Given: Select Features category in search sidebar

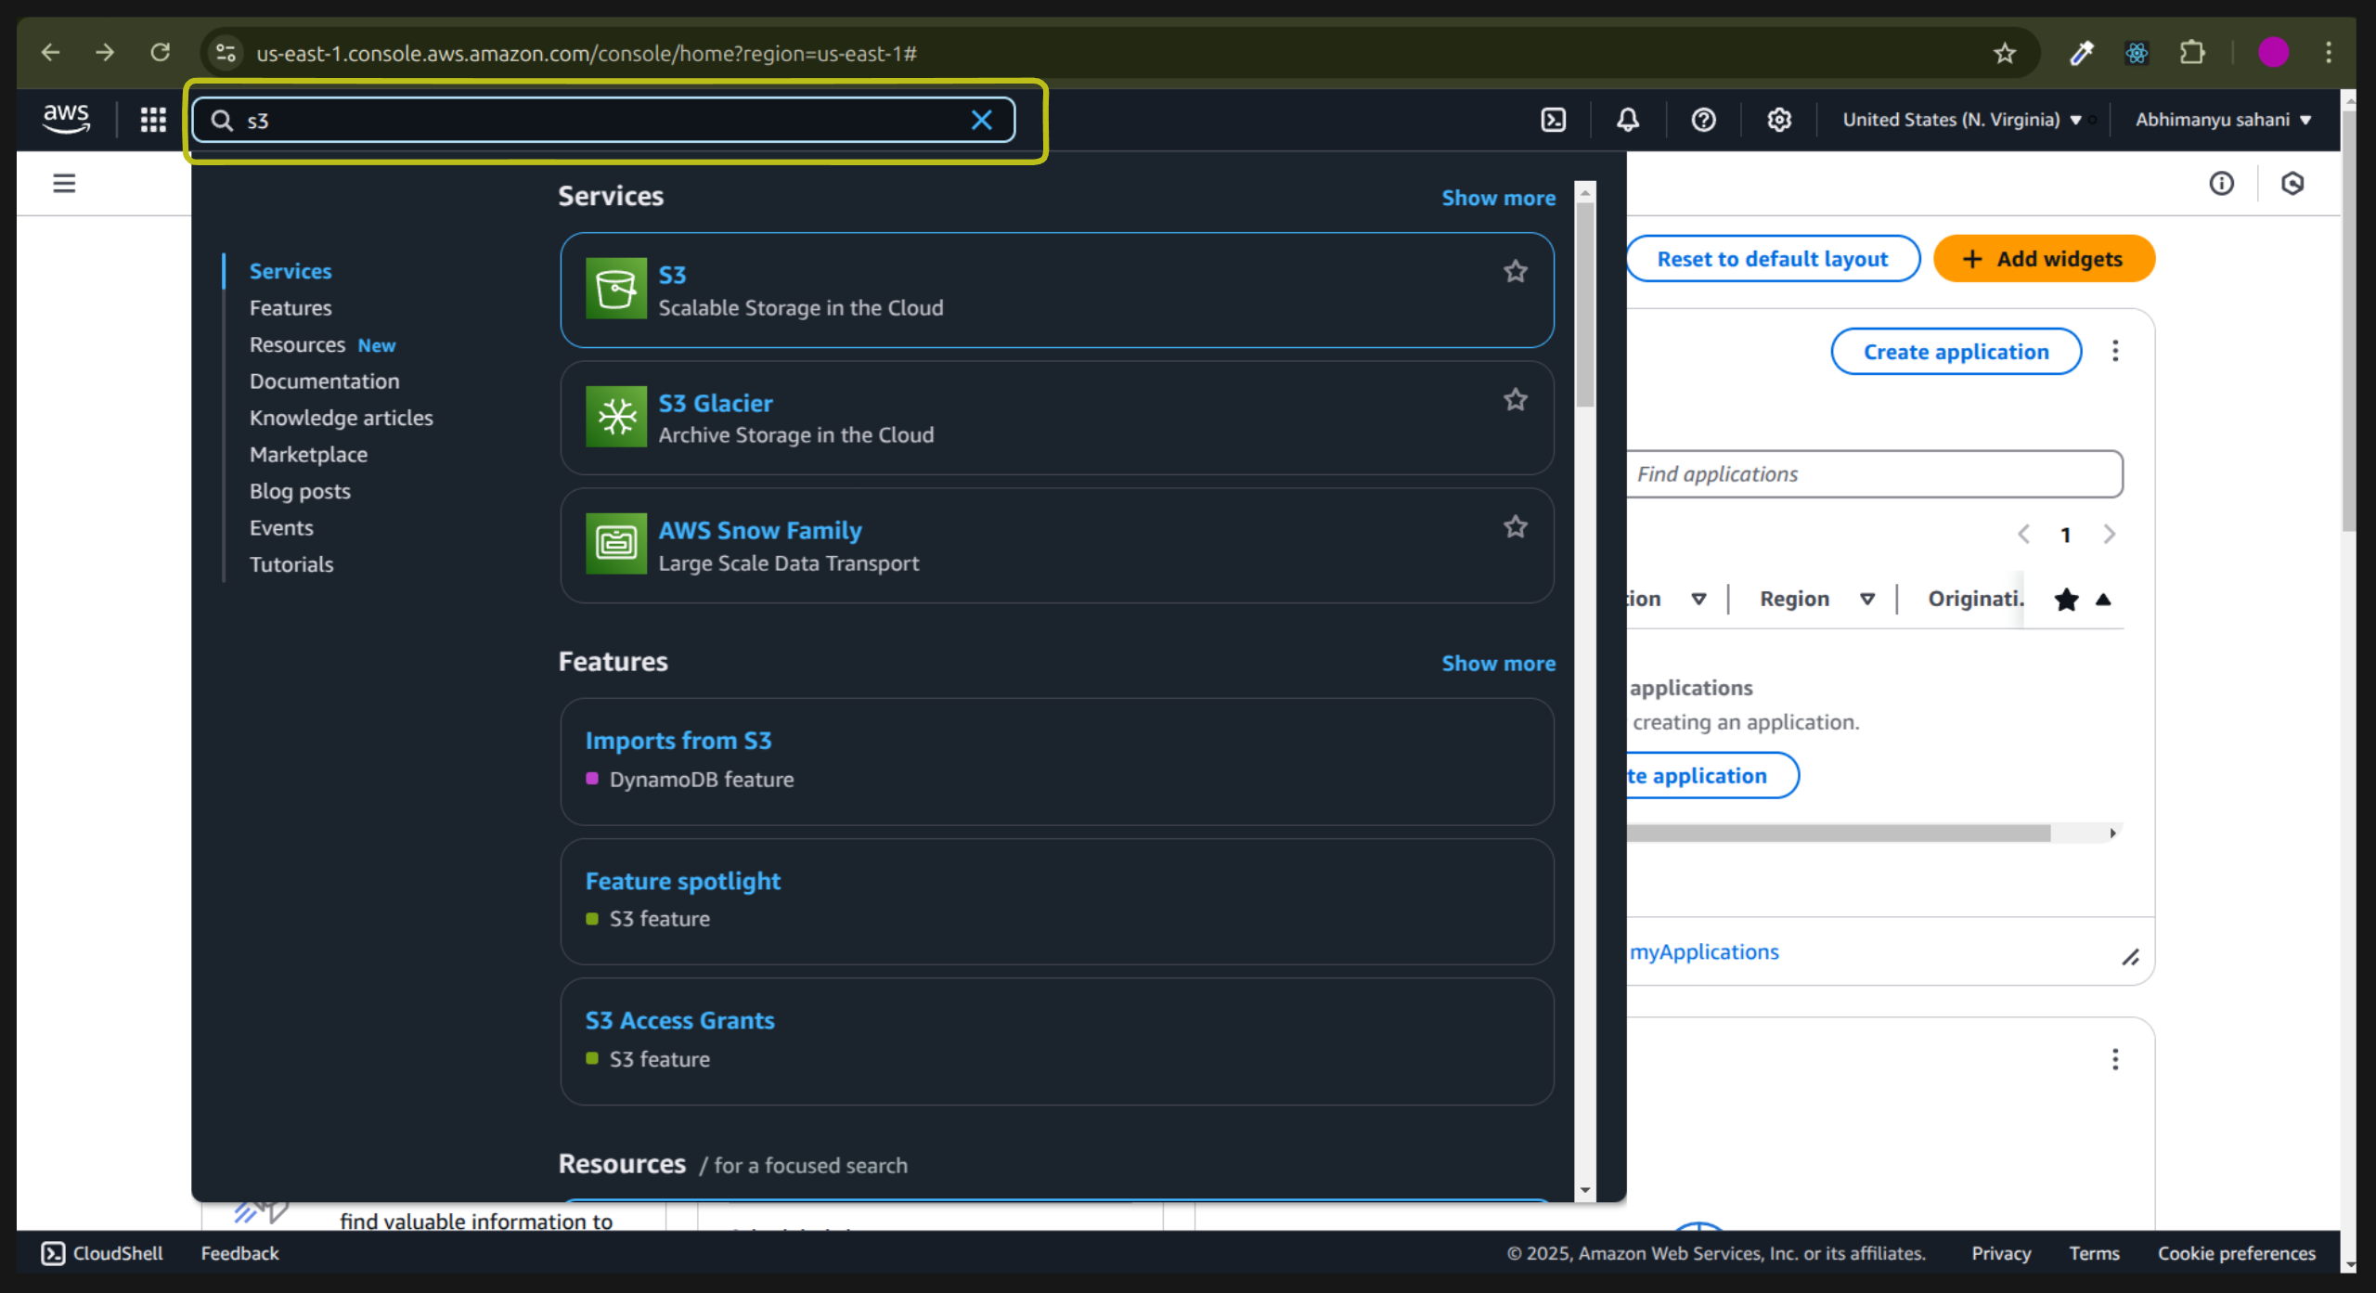Looking at the screenshot, I should pyautogui.click(x=291, y=308).
